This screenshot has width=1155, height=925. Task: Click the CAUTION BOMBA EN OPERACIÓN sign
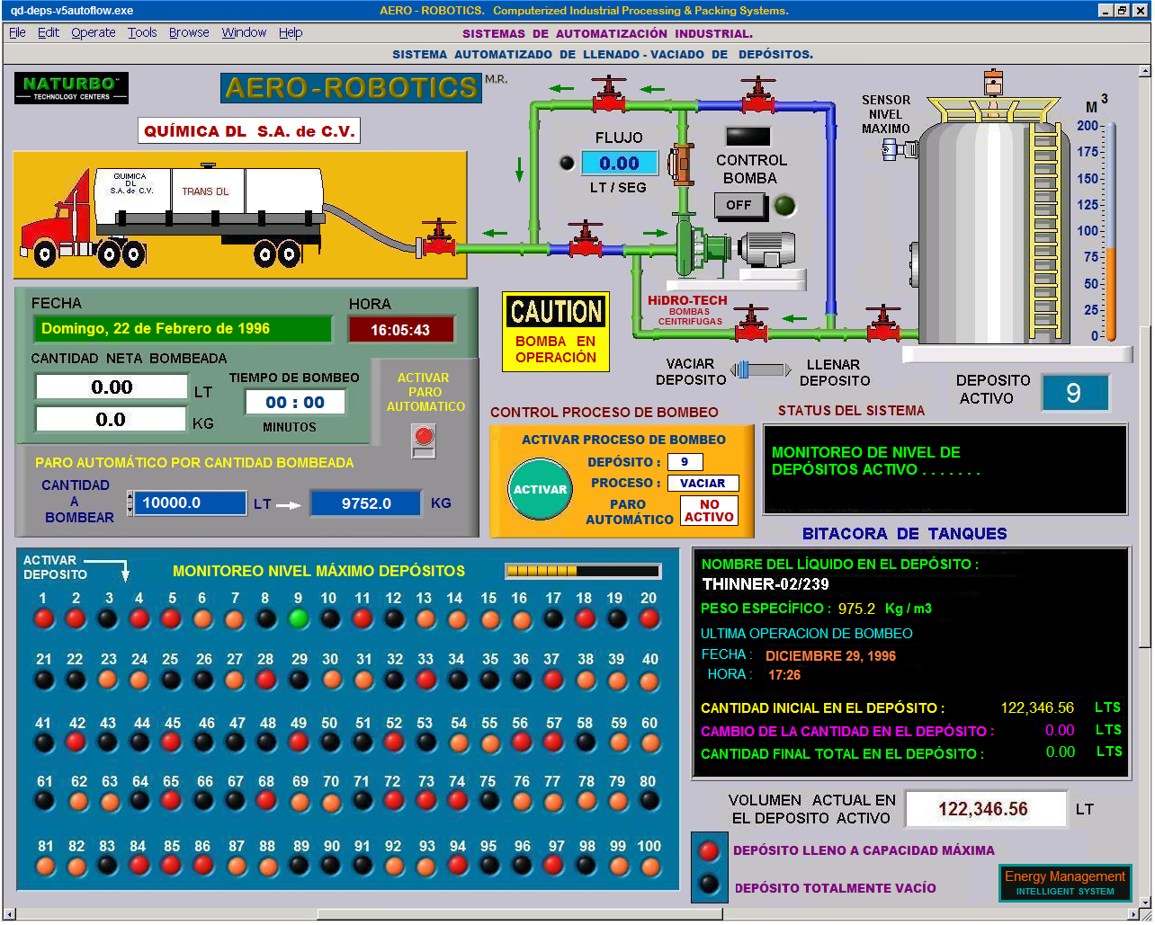(556, 332)
